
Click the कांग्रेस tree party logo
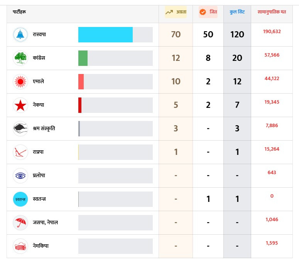(20, 58)
